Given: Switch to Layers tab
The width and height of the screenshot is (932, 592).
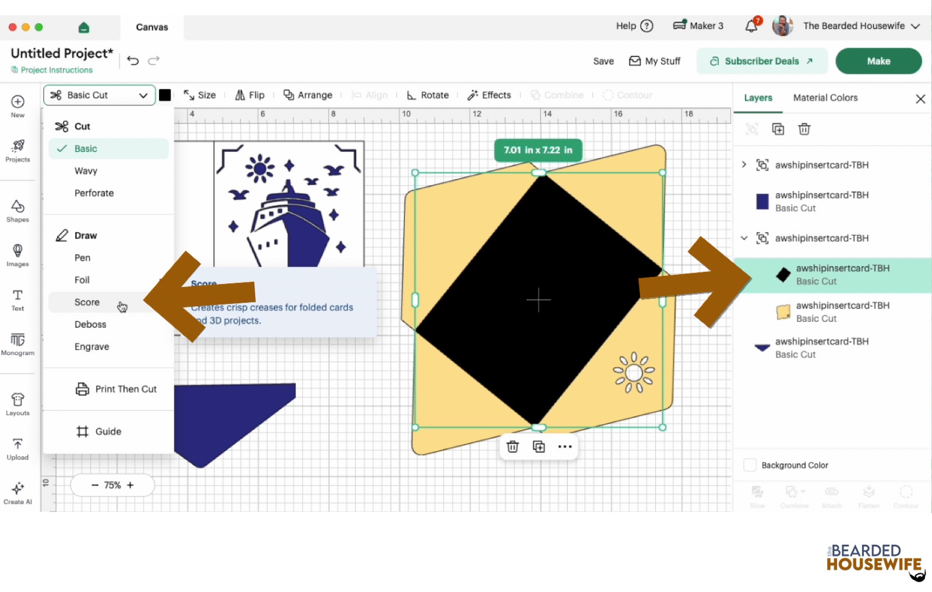Looking at the screenshot, I should pyautogui.click(x=758, y=98).
